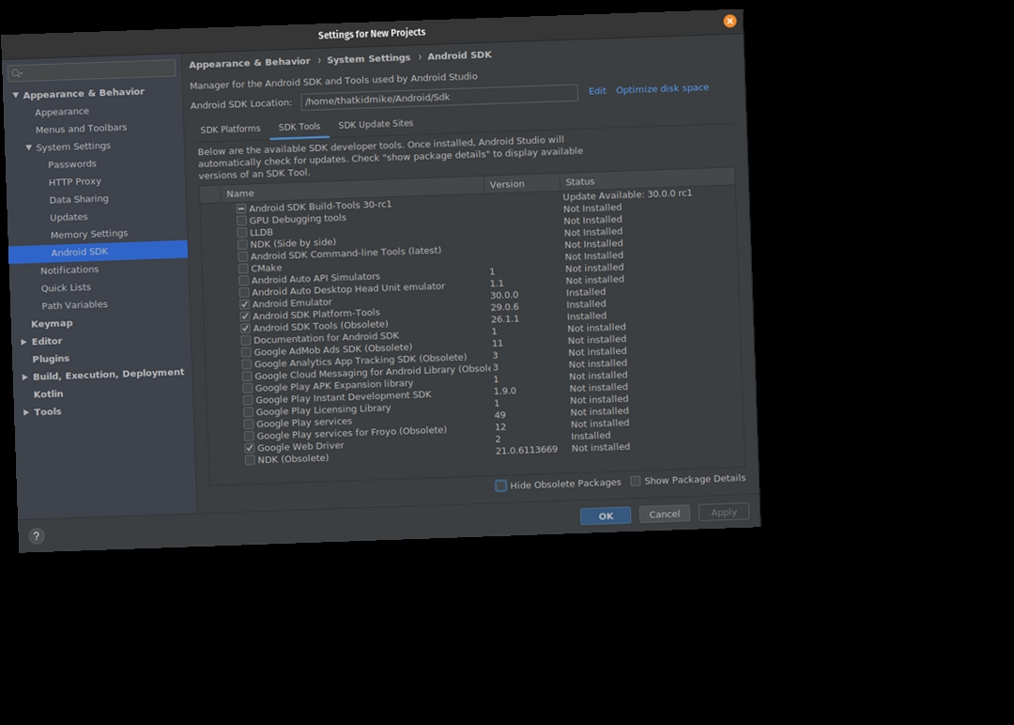Switch to the SDK Platforms tab

pos(230,129)
